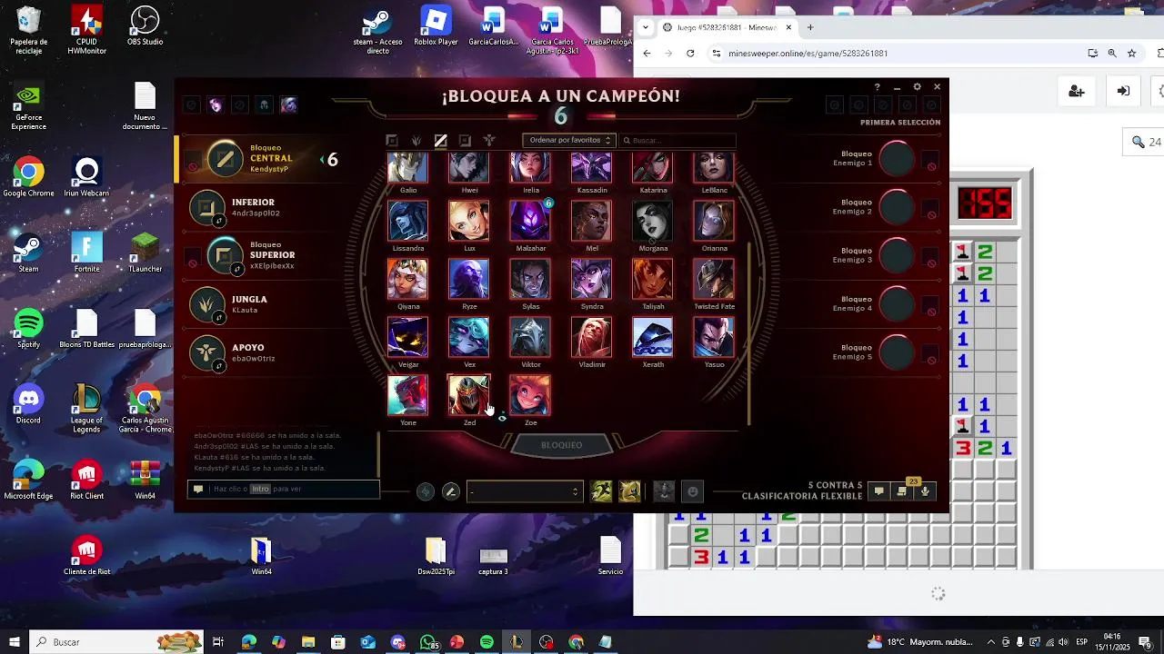Open the League client help question mark
1164x654 pixels.
(x=877, y=87)
